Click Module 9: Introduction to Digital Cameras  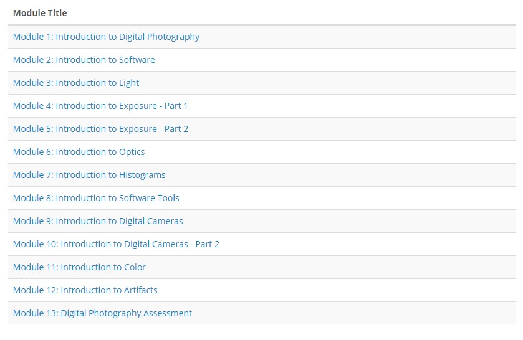tap(98, 220)
